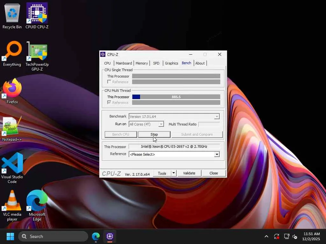Open the Graphics tab

pyautogui.click(x=171, y=63)
